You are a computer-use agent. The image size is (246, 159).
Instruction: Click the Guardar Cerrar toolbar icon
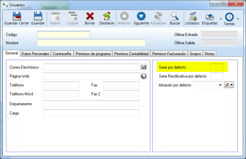(x=16, y=16)
